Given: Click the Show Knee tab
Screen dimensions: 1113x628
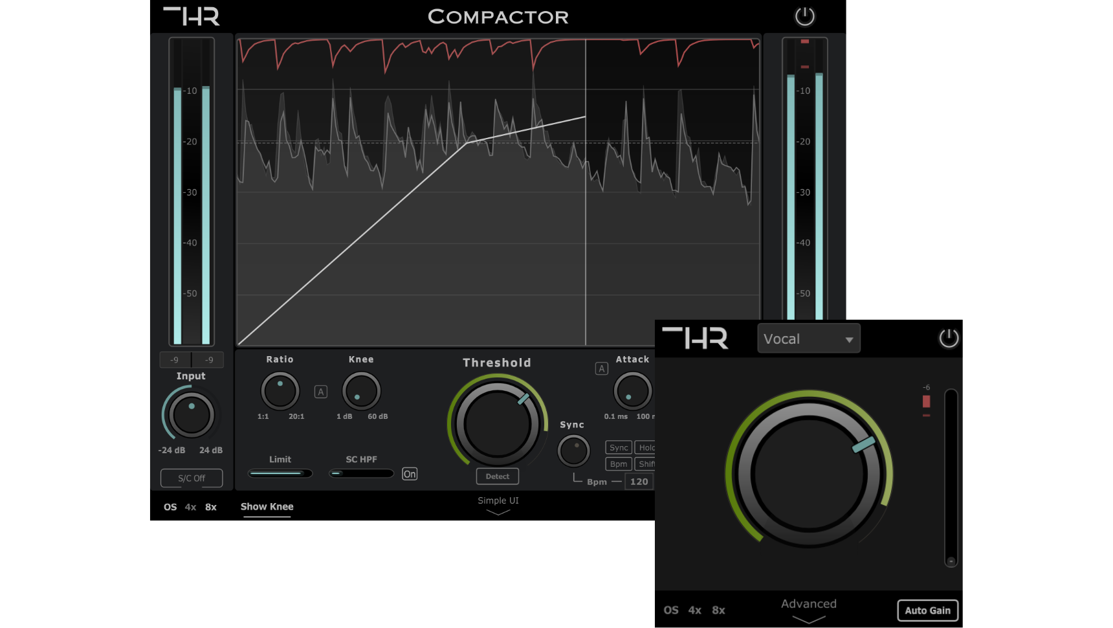Looking at the screenshot, I should coord(266,507).
